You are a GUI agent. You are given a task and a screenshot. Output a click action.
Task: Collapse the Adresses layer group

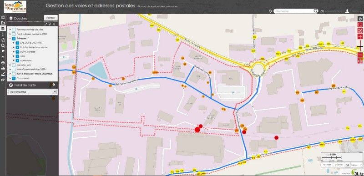(10, 39)
